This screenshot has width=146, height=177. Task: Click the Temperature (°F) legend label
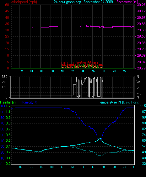(111, 102)
